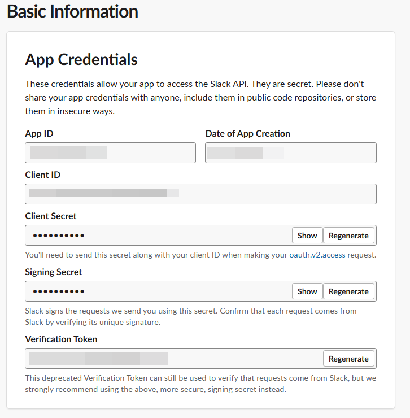Click the Verification Token label
The height and width of the screenshot is (418, 410).
(61, 339)
